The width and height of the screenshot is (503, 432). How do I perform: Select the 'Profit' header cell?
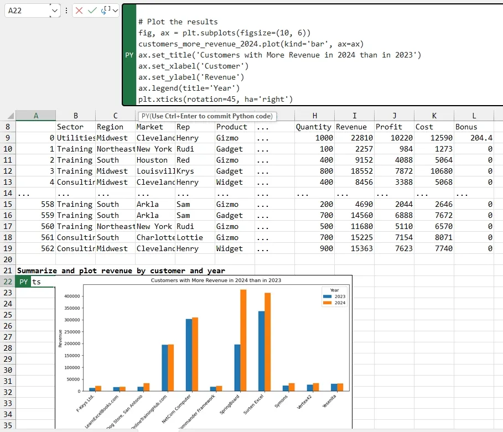point(394,127)
